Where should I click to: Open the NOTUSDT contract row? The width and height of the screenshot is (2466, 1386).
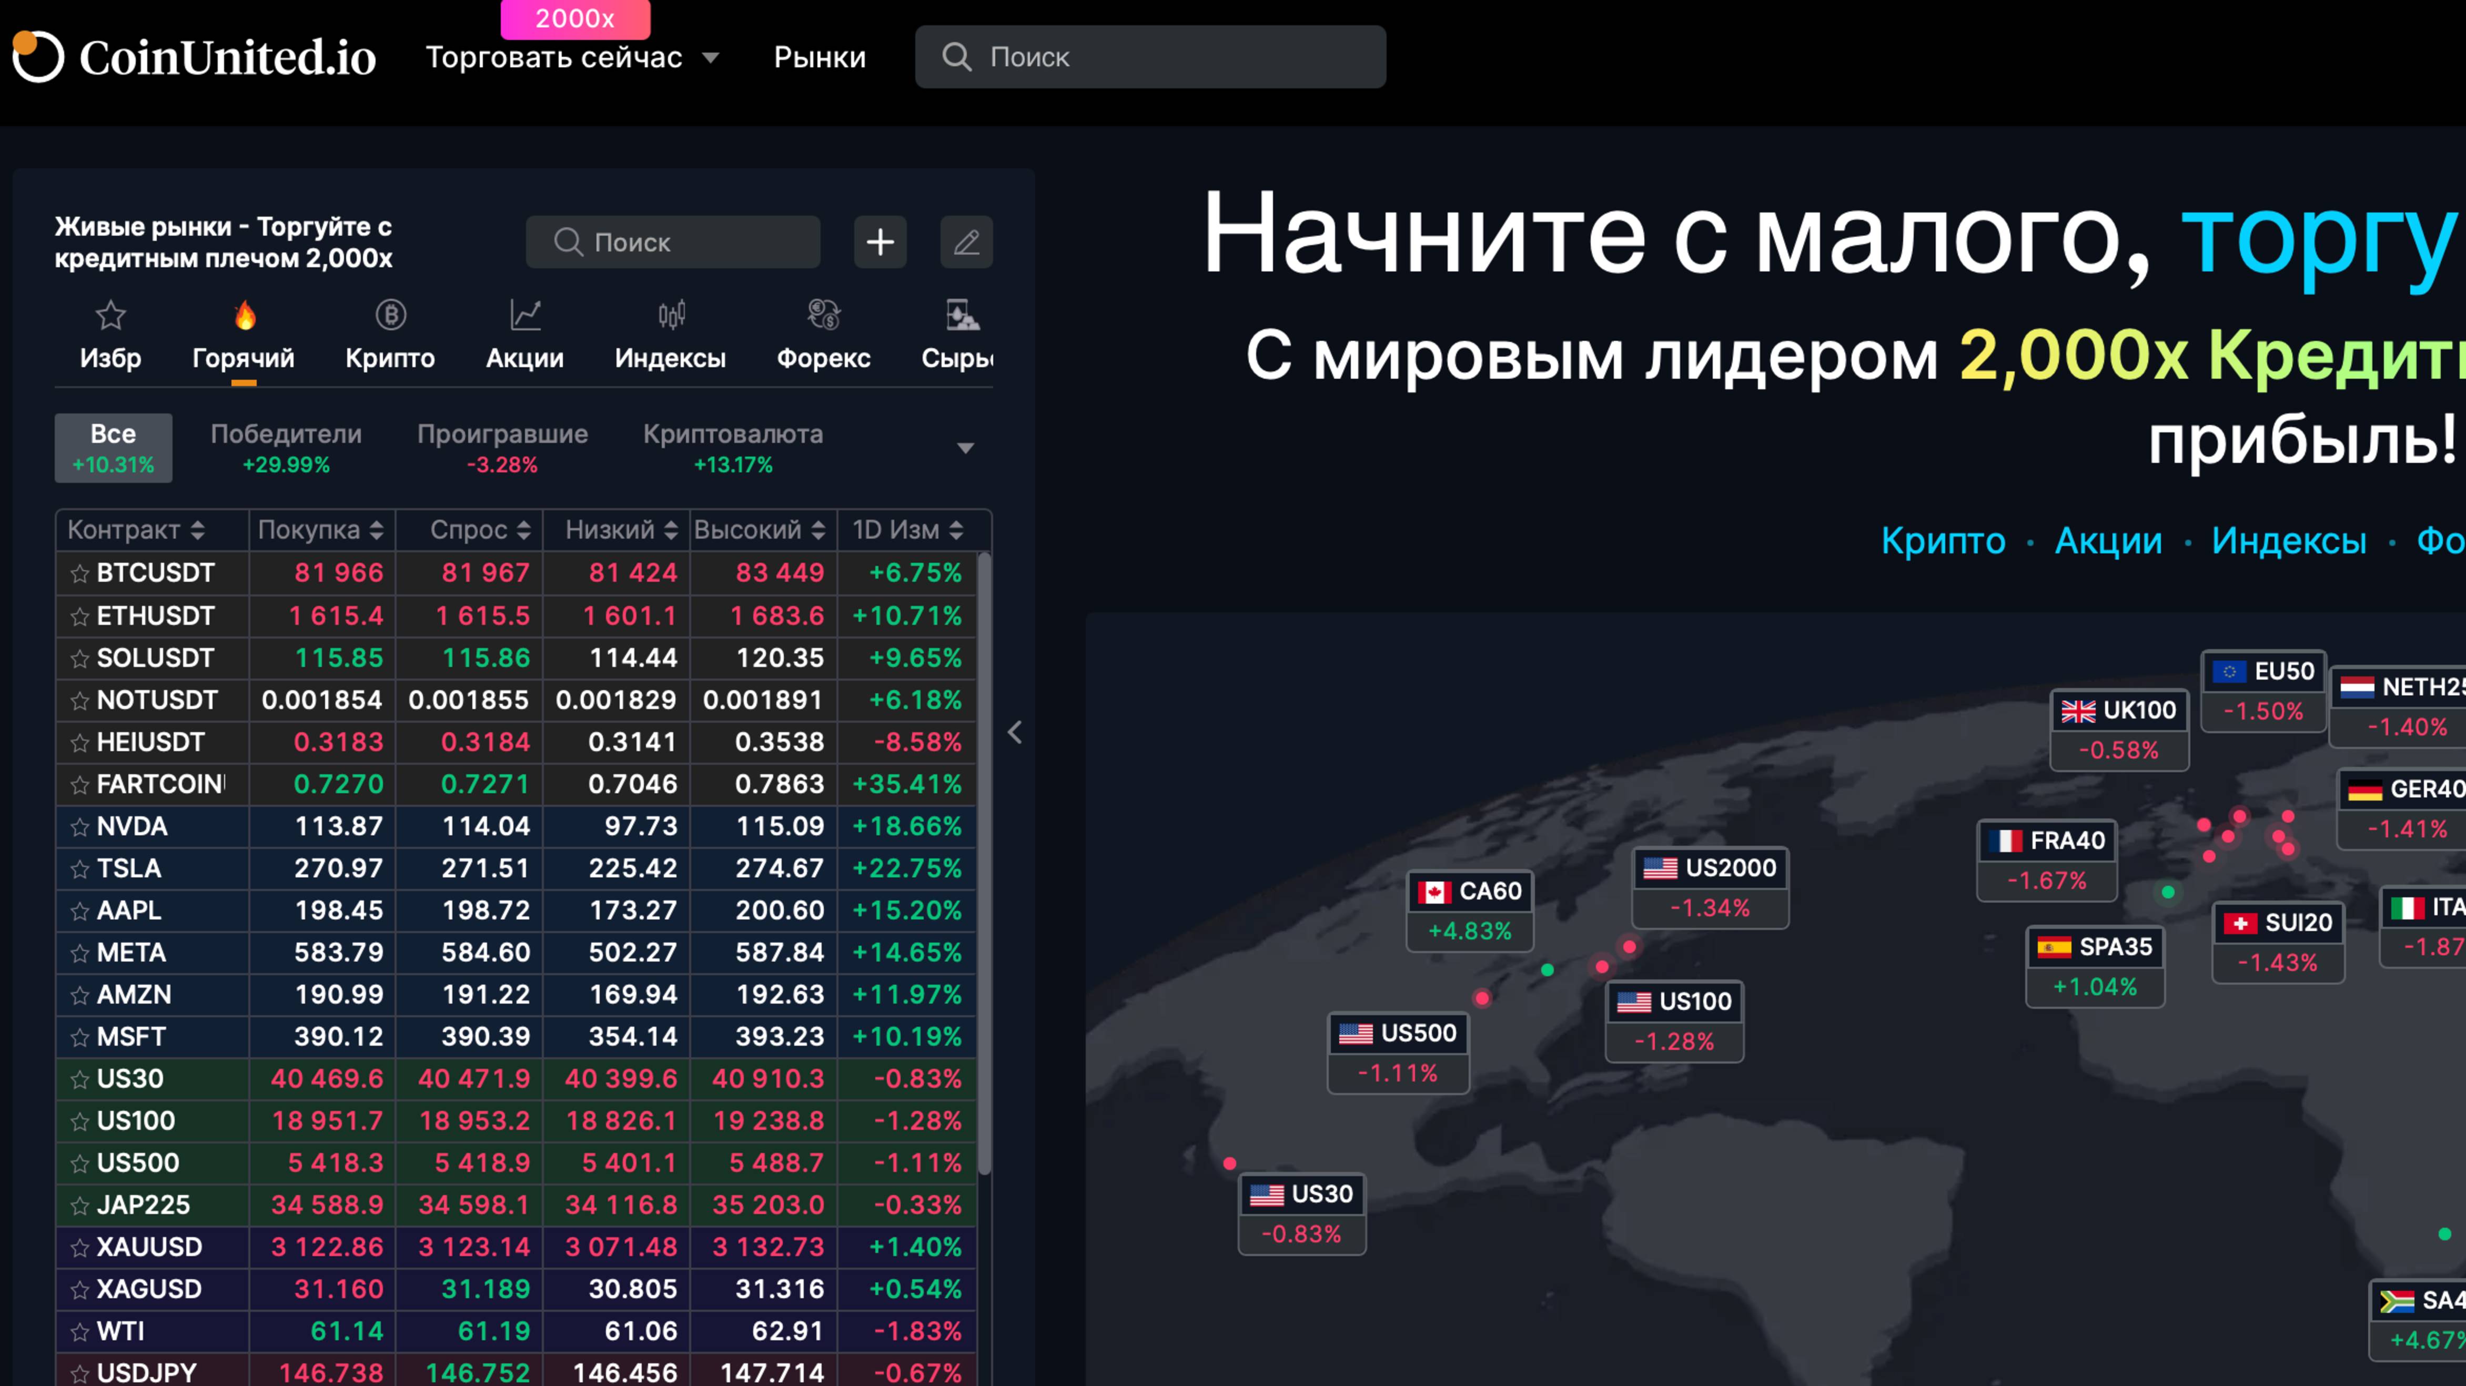coord(517,701)
